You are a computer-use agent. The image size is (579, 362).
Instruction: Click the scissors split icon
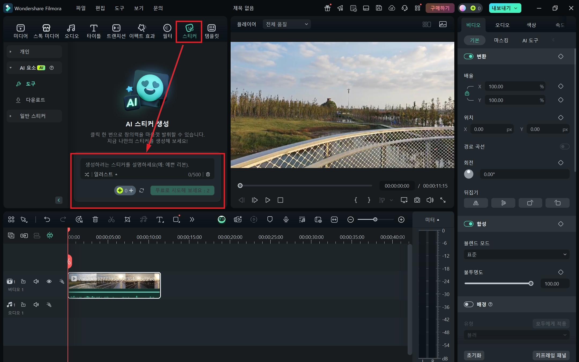click(111, 220)
